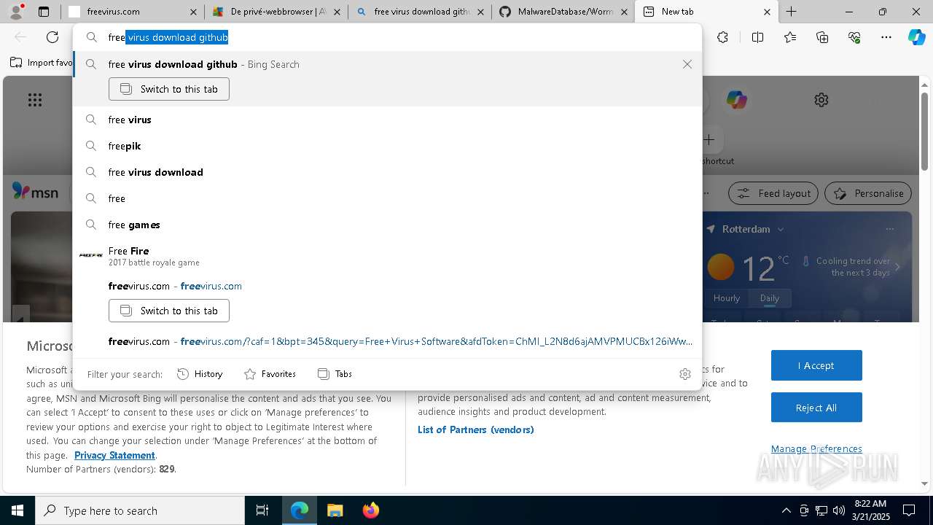Screen dimensions: 933x525
Task: Click the Personalise button
Action: (x=868, y=193)
